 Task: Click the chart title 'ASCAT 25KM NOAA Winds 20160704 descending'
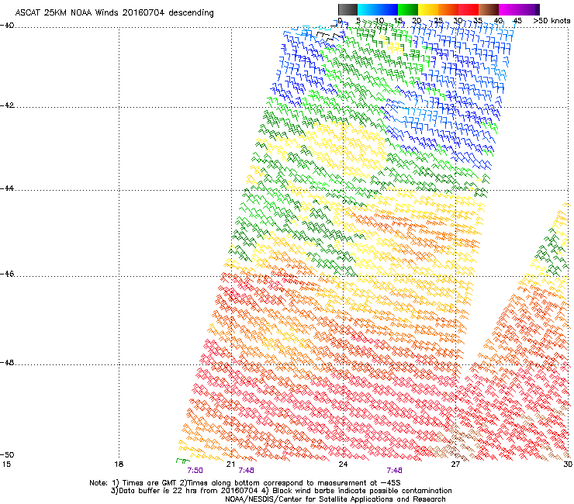click(x=114, y=13)
